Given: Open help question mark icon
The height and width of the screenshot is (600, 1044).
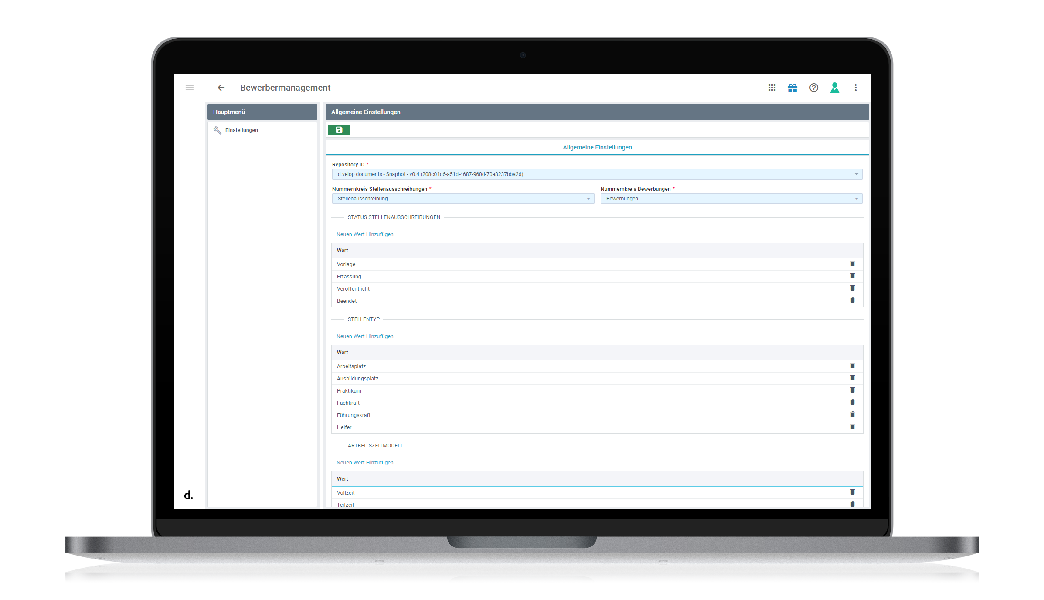Looking at the screenshot, I should click(813, 88).
